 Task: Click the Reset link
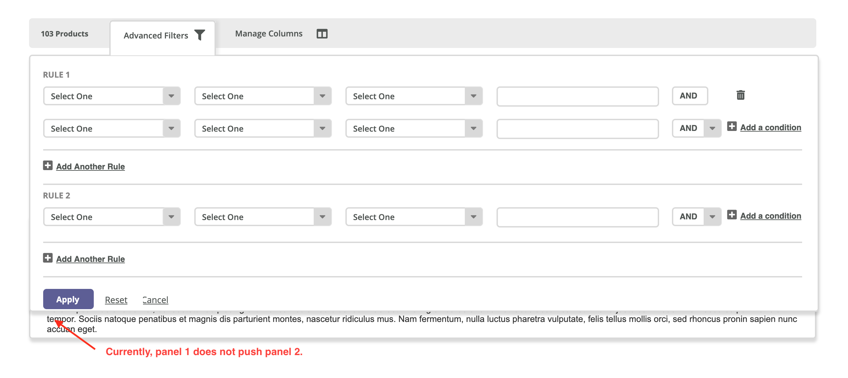(116, 300)
